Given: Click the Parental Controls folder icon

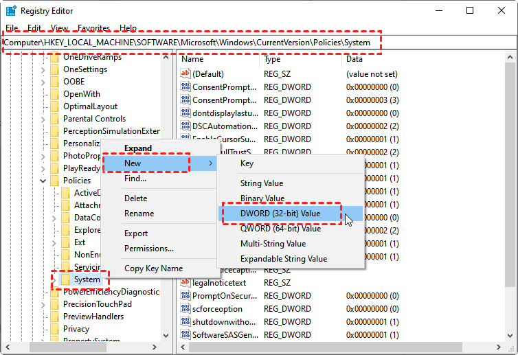Looking at the screenshot, I should pos(54,119).
